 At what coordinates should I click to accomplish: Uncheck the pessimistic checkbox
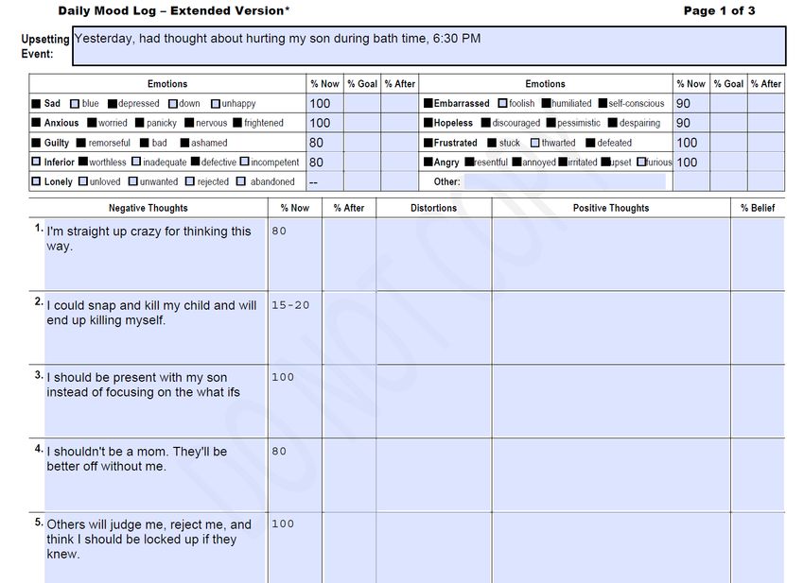[551, 123]
